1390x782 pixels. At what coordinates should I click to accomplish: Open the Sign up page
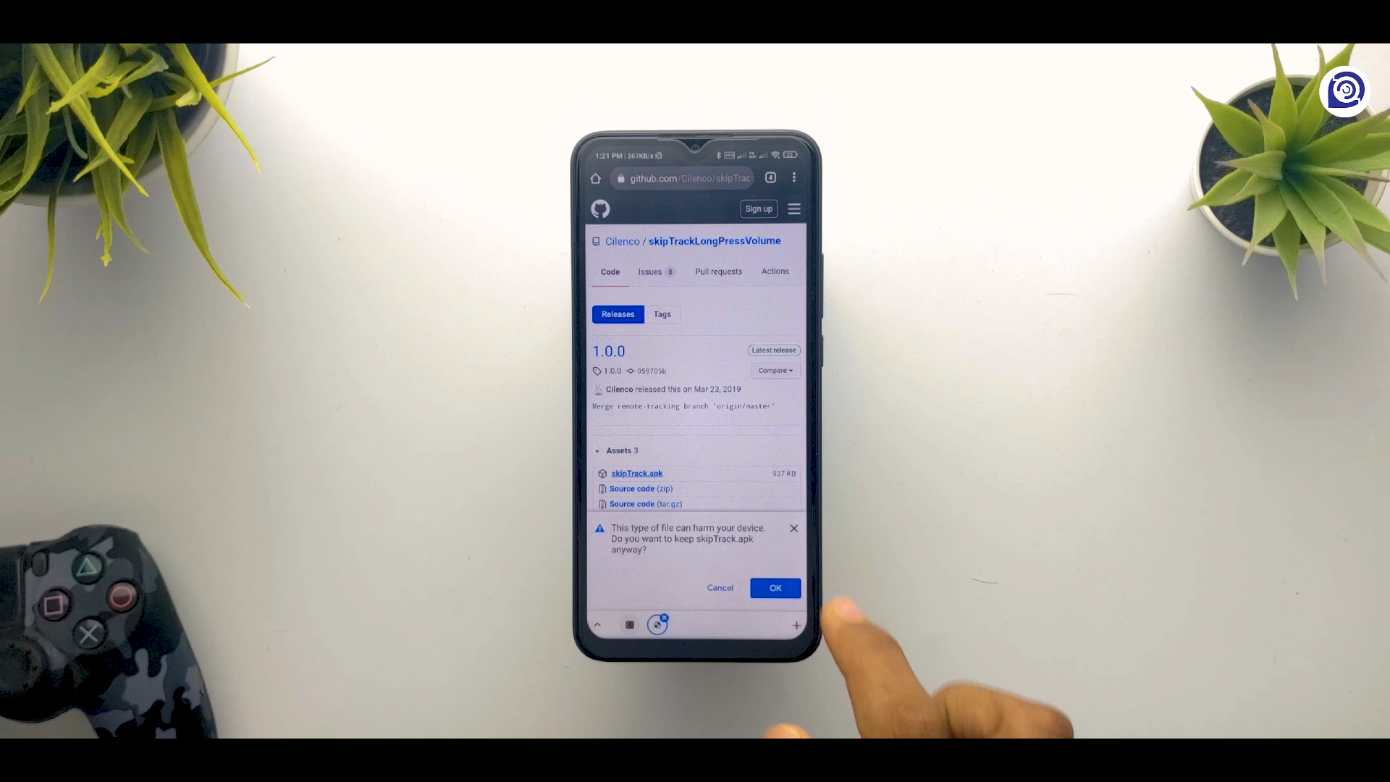759,208
